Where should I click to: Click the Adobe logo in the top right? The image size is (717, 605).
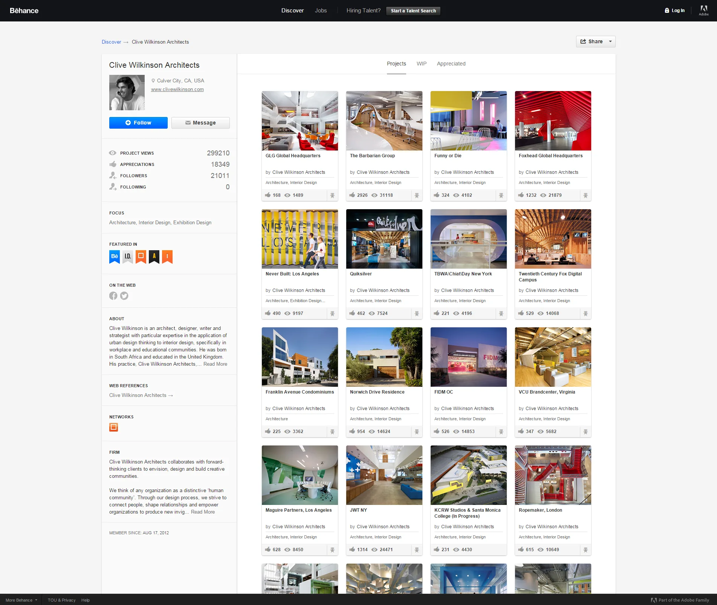(x=704, y=10)
